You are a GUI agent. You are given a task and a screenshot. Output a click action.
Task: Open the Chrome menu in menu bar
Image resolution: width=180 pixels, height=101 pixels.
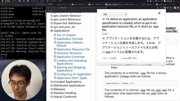pos(8,1)
